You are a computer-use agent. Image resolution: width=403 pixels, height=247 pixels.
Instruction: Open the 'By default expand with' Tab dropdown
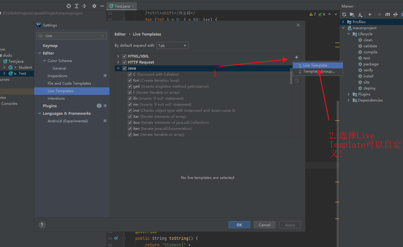(172, 46)
